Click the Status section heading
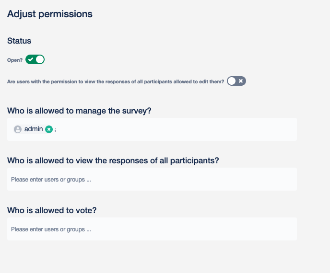 click(19, 41)
